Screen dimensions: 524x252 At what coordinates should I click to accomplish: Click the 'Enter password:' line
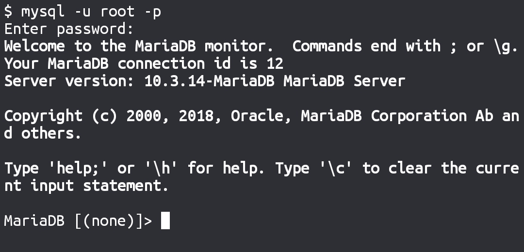coord(69,30)
